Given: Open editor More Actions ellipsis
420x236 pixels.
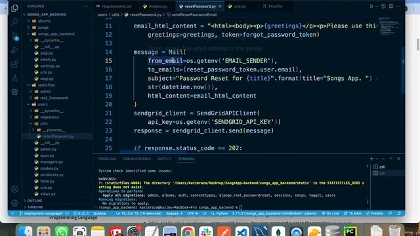Looking at the screenshot, I should (x=398, y=6).
